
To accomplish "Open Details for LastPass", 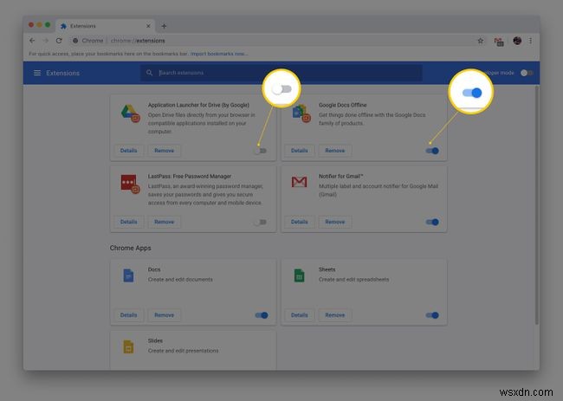I will [x=128, y=222].
